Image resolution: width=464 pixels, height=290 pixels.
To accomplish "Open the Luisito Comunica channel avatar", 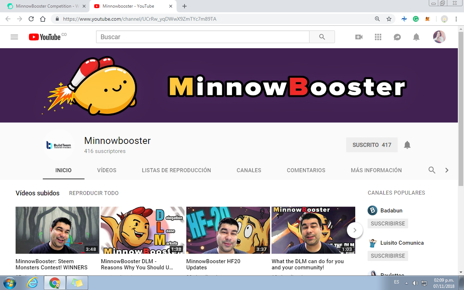I will point(372,243).
